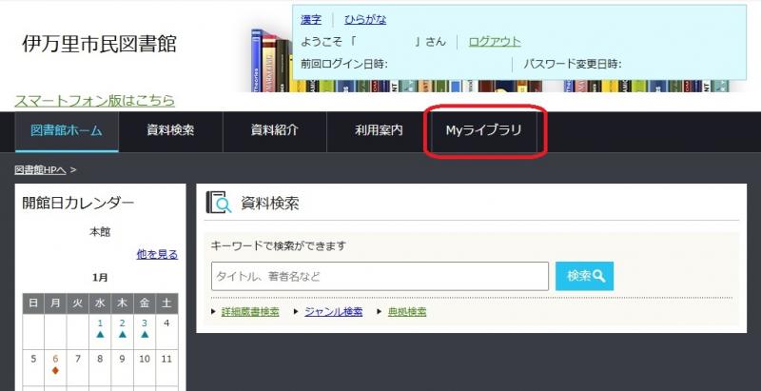Open the スマートフォン版はこちら link

point(95,100)
